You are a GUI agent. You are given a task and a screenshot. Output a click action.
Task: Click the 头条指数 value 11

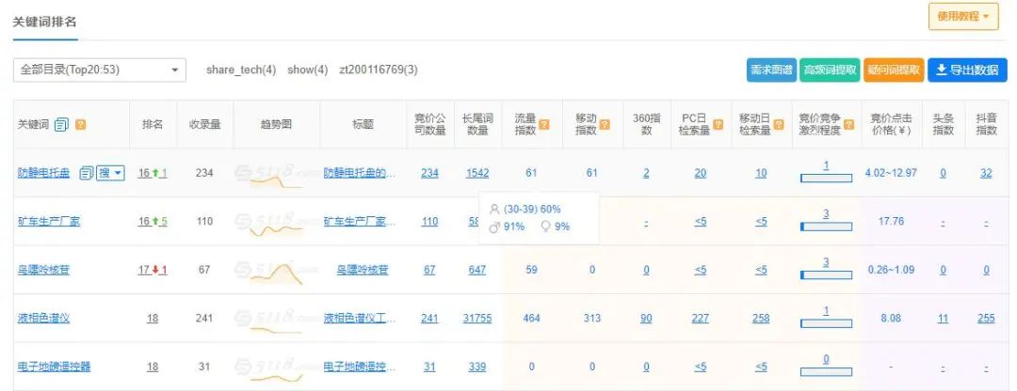pos(943,319)
